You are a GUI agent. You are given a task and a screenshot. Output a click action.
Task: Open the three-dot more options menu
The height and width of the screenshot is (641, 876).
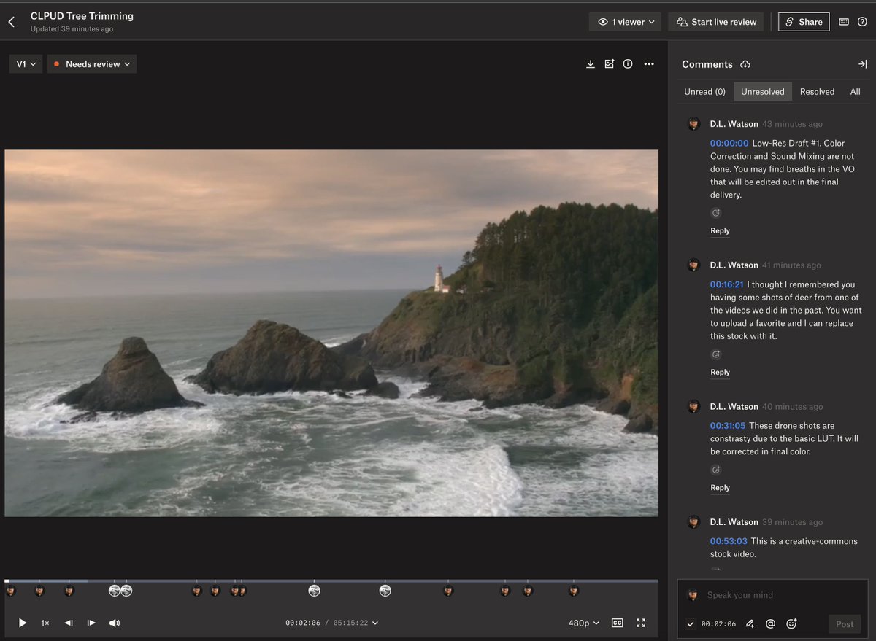pos(649,64)
